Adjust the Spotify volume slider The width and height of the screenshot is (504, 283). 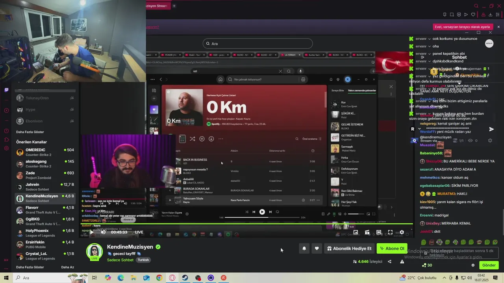tap(356, 214)
